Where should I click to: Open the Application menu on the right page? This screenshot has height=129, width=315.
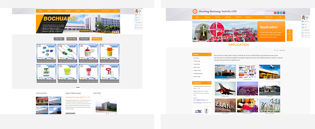pos(228,17)
